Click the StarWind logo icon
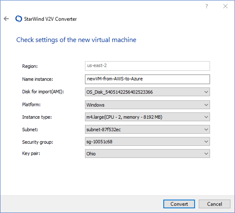Screen dimensions: 235x213 19,19
